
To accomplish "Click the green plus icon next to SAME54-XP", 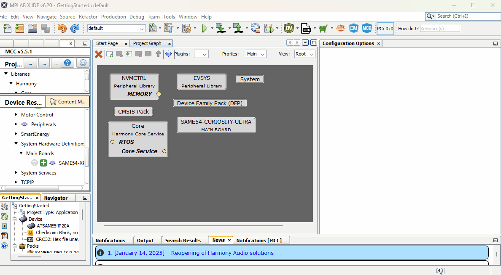I will [43, 163].
